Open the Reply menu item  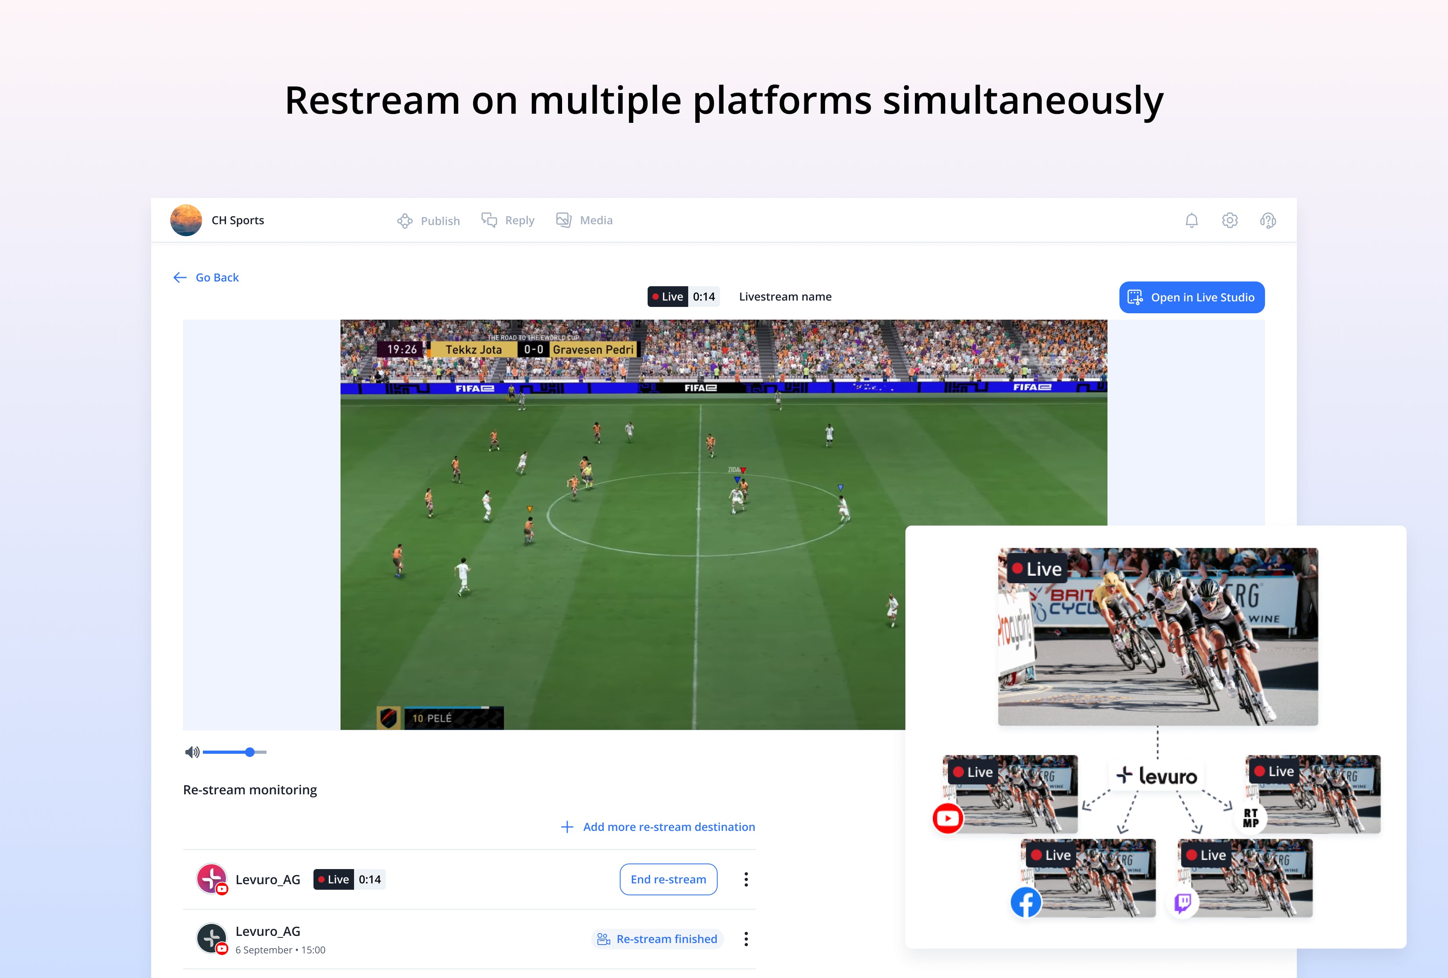point(508,220)
